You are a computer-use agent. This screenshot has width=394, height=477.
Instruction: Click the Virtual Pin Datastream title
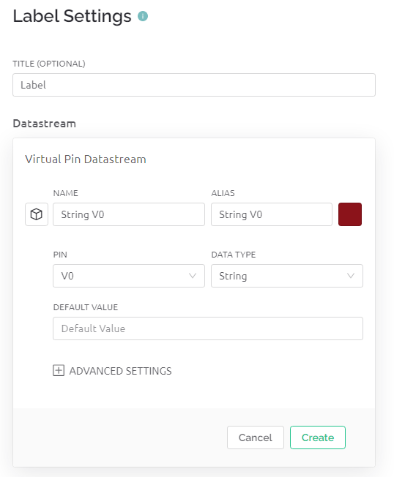(86, 159)
